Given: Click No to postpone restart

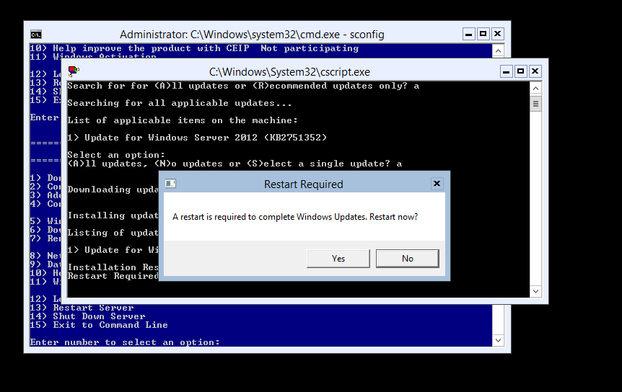Looking at the screenshot, I should point(408,259).
